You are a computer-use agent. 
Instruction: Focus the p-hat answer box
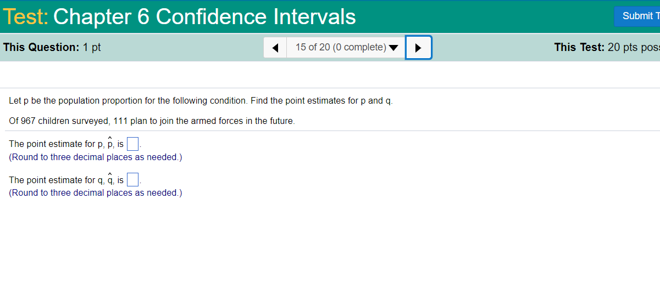(132, 145)
